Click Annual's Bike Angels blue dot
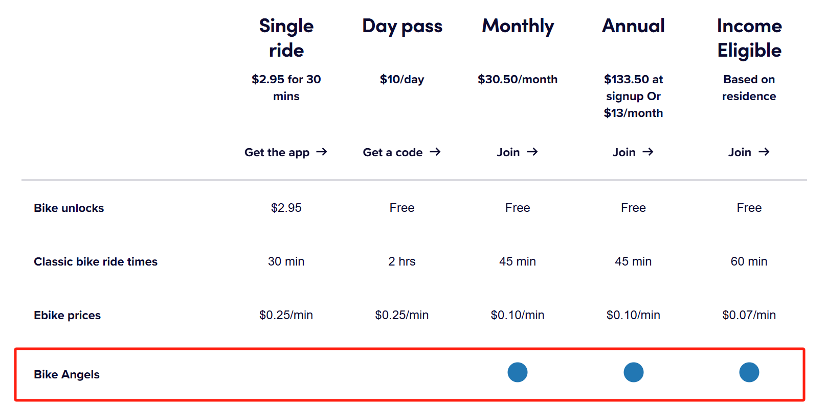The width and height of the screenshot is (826, 408). (x=633, y=372)
